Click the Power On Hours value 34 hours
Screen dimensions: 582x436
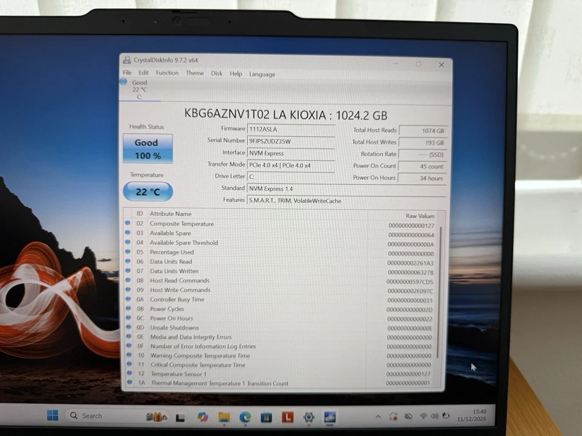[422, 178]
